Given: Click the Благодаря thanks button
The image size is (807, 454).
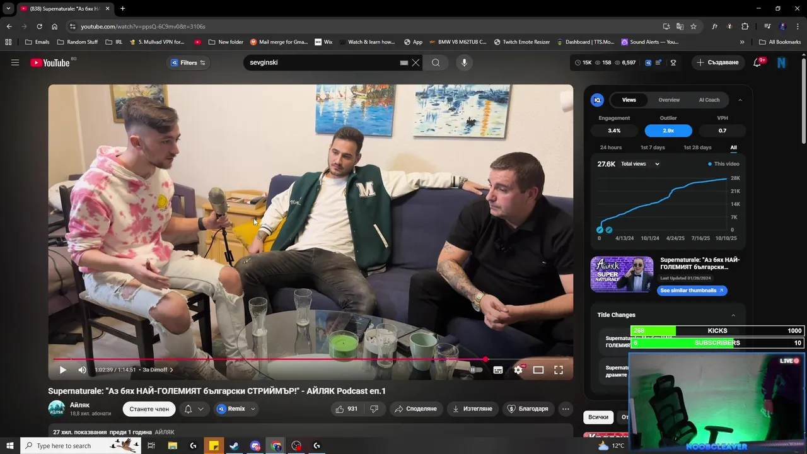Looking at the screenshot, I should (x=528, y=409).
